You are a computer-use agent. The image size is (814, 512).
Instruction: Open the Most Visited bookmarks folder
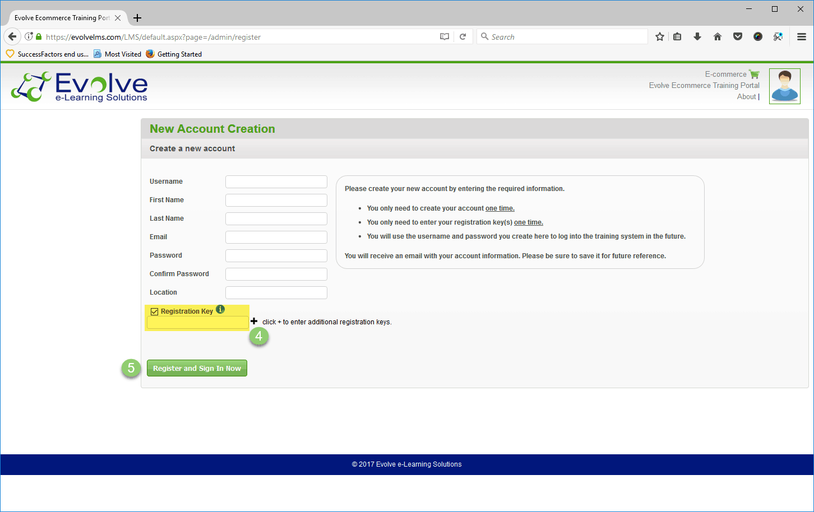[x=118, y=54]
